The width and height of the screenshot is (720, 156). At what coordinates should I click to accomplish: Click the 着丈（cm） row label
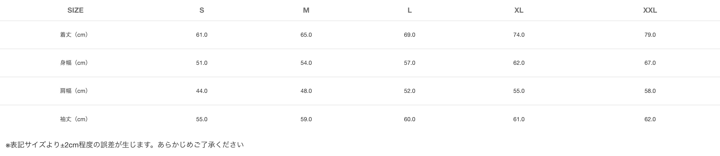tap(74, 35)
